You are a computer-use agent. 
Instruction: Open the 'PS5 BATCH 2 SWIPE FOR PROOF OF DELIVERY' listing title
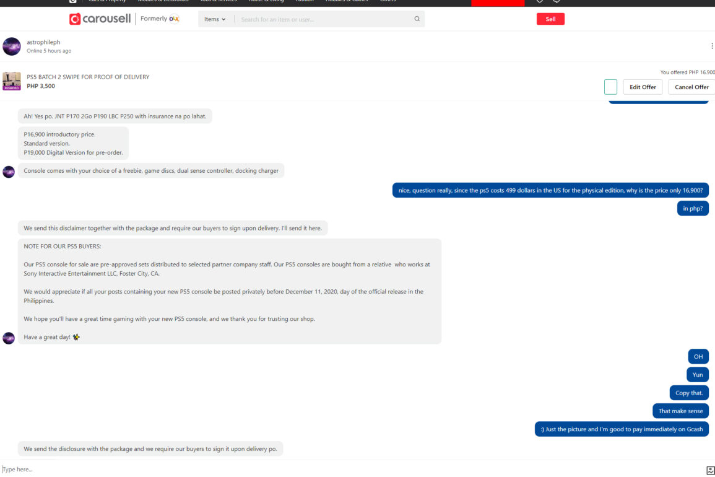pos(88,77)
